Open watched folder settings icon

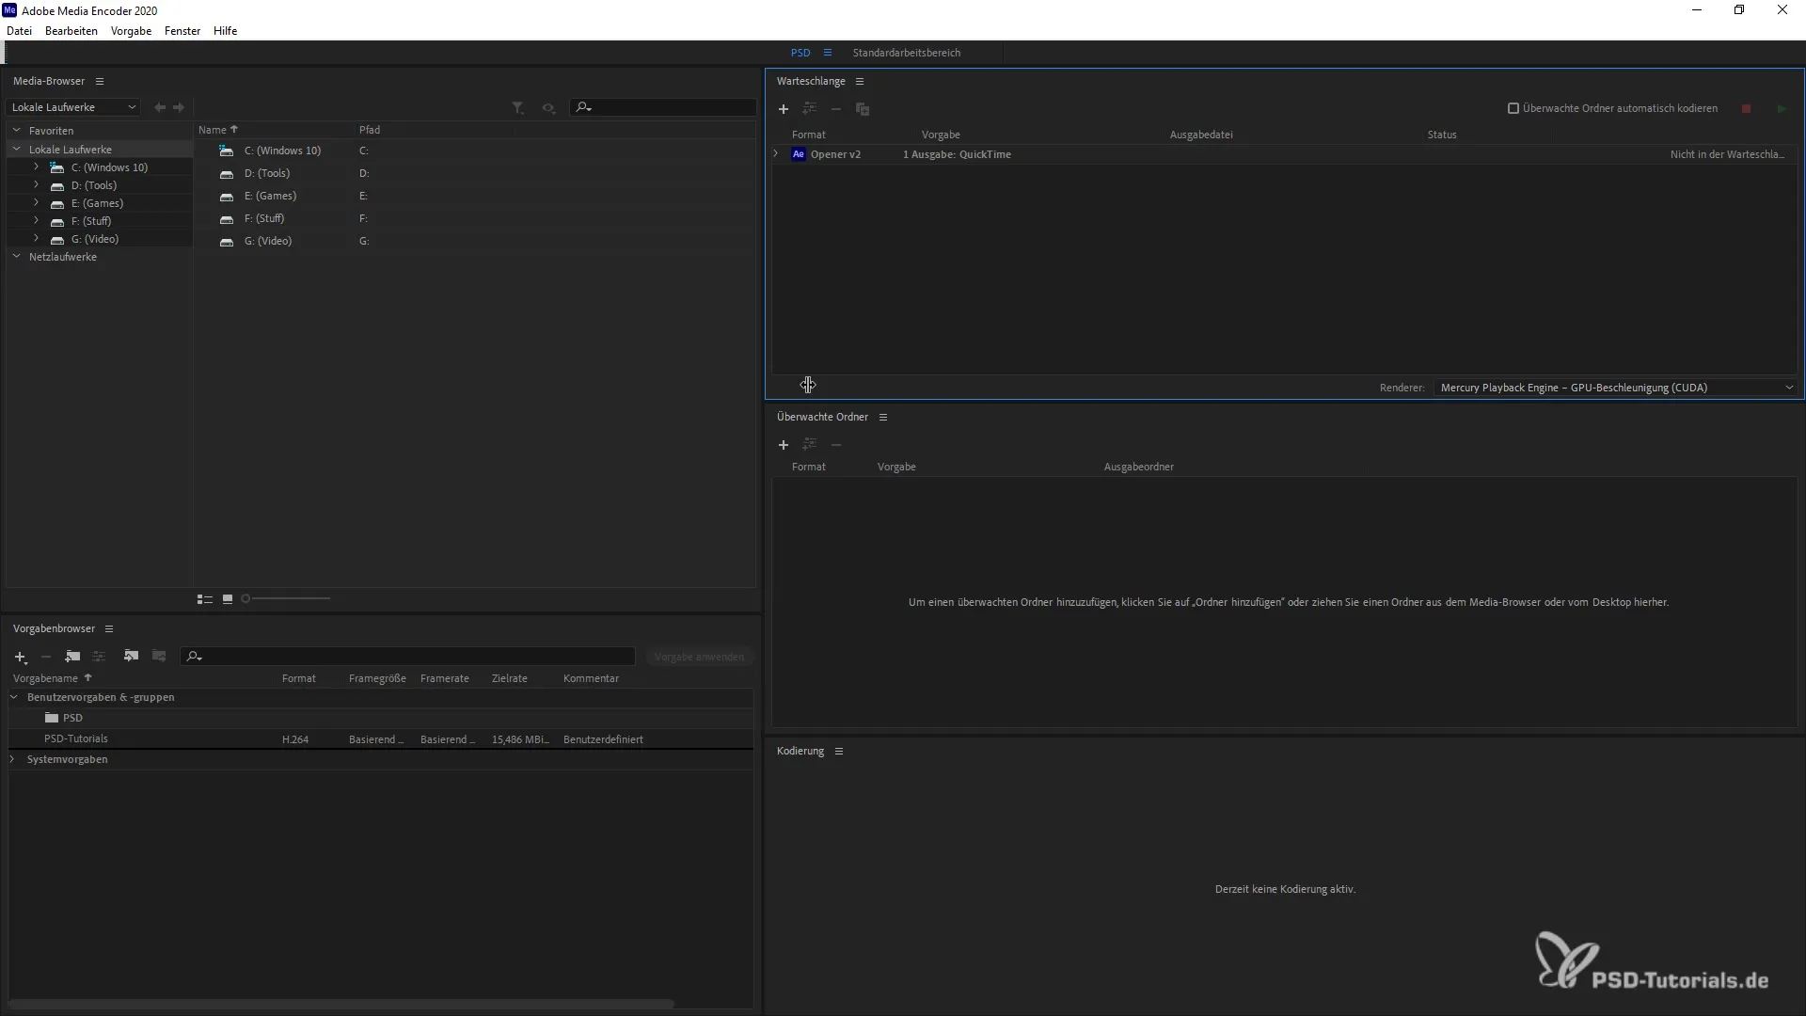[809, 445]
